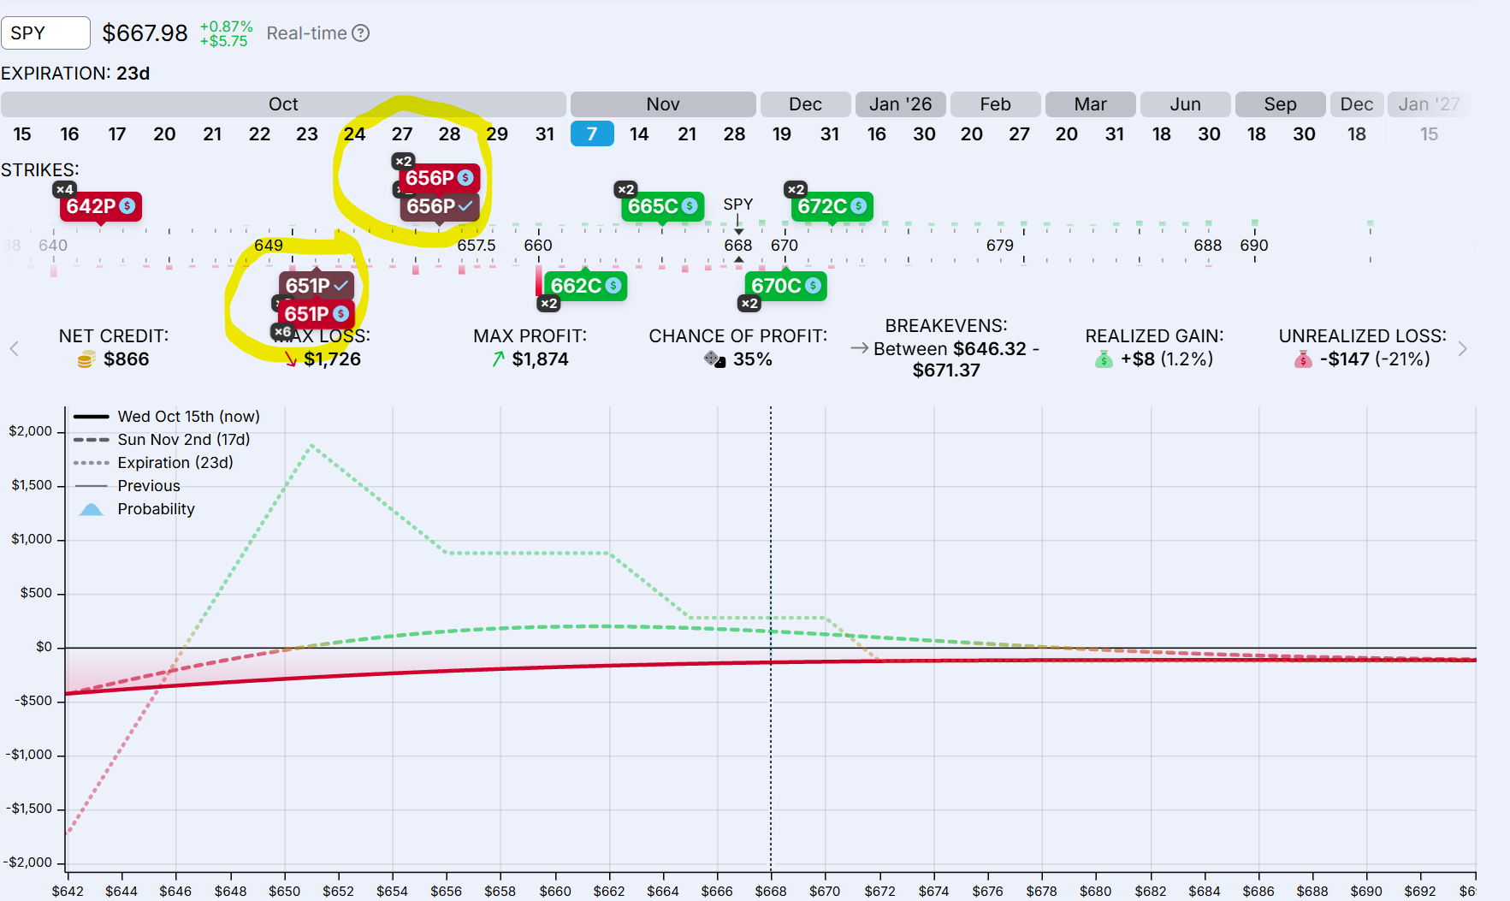Choose the Nov 14 expiration date
Viewport: 1510px width, 901px height.
639,134
